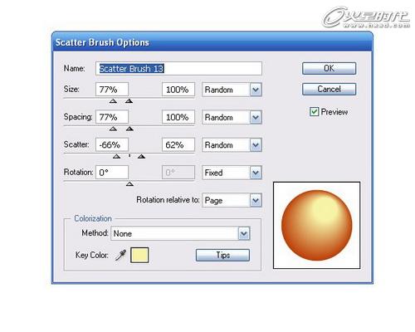Viewport: 415px width, 332px height.
Task: Click the orange sphere brush preview
Action: click(317, 225)
